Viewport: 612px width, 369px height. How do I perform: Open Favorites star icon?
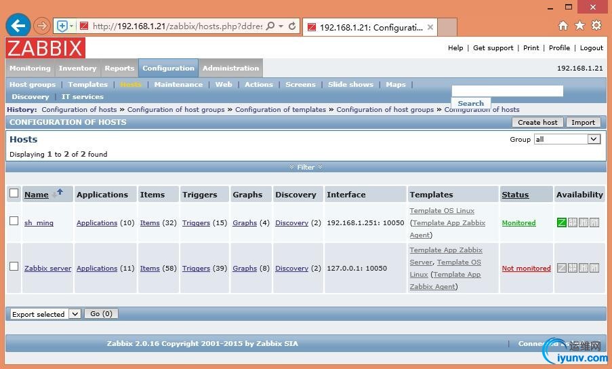pyautogui.click(x=579, y=25)
